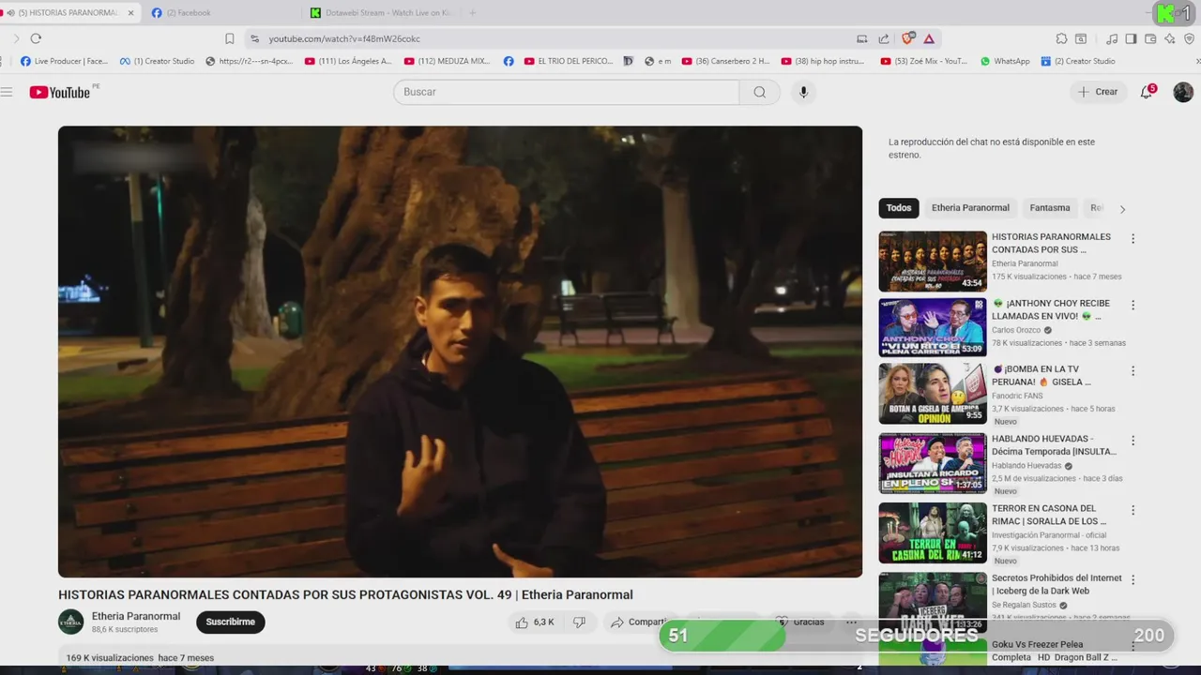Close the HISTORIAS PARANORMALES browser tab
This screenshot has height=675, width=1201.
[130, 12]
